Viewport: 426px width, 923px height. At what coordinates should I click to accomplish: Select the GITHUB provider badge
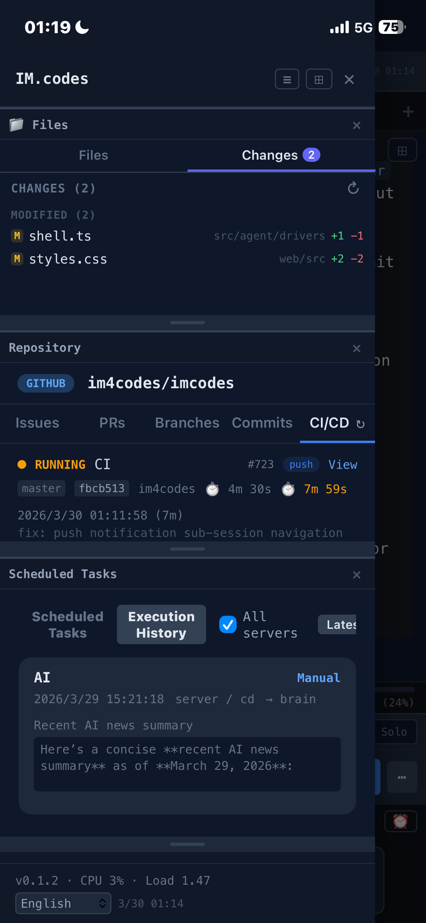(46, 383)
